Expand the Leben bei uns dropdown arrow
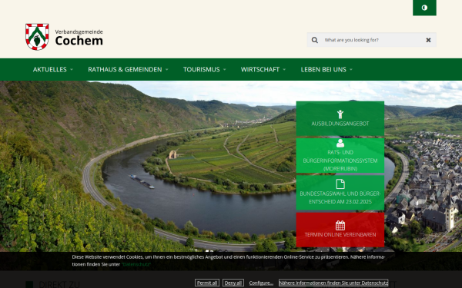The height and width of the screenshot is (288, 462). pyautogui.click(x=351, y=69)
